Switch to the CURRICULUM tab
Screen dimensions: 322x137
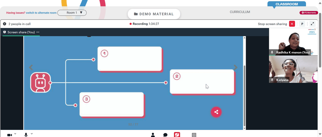(240, 12)
